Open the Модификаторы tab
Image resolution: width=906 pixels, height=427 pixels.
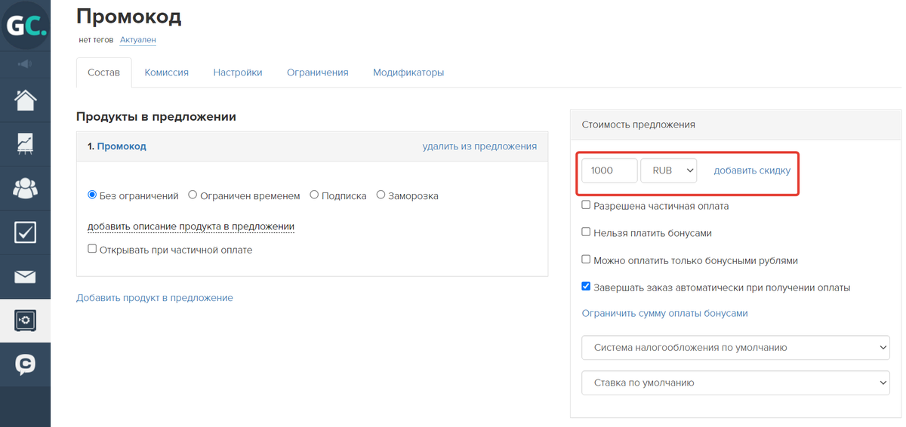408,72
